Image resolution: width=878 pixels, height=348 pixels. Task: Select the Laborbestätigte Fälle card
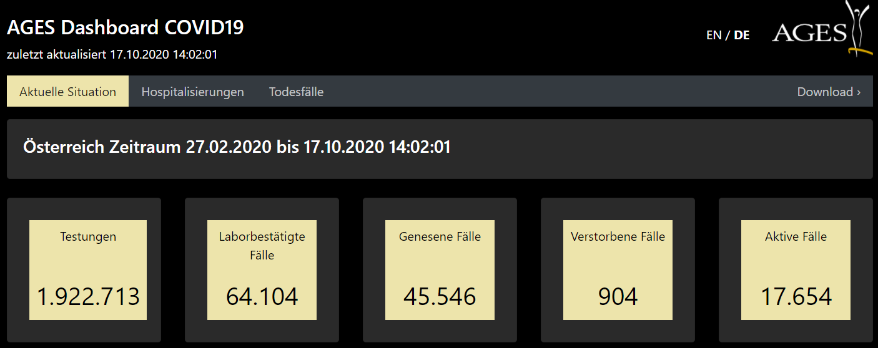262,270
